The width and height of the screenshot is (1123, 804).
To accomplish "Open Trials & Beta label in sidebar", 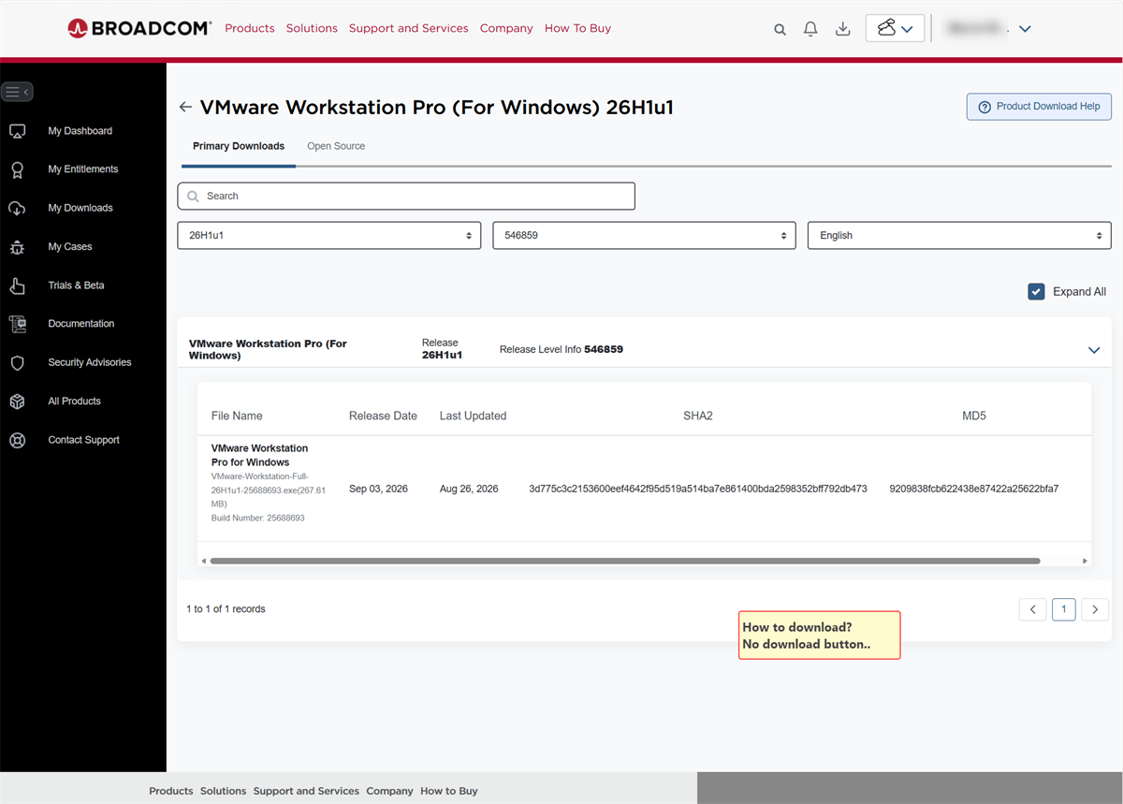I will click(x=77, y=285).
